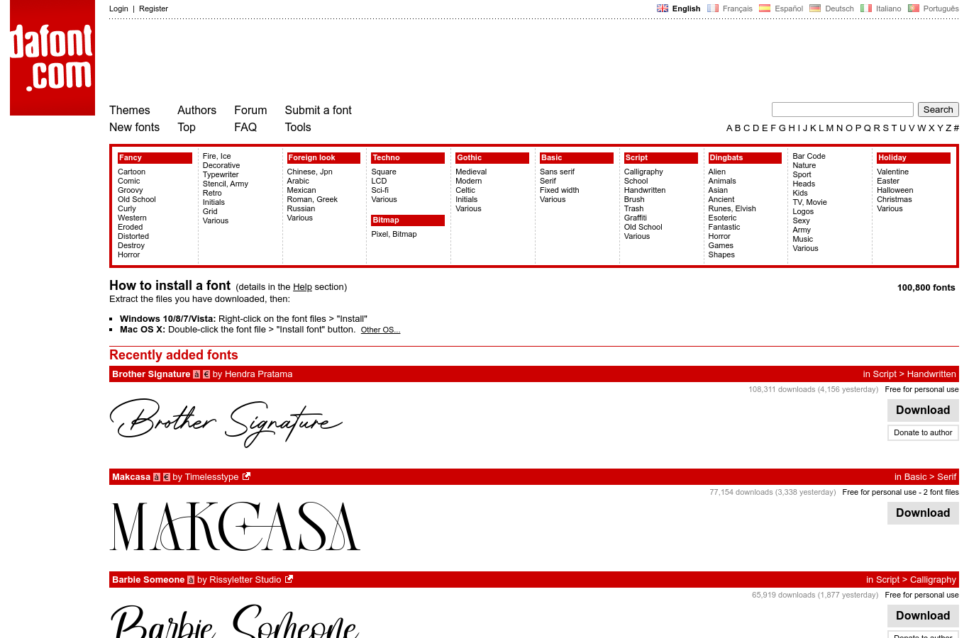969x638 pixels.
Task: Open the Graffiti font category
Action: pyautogui.click(x=635, y=218)
